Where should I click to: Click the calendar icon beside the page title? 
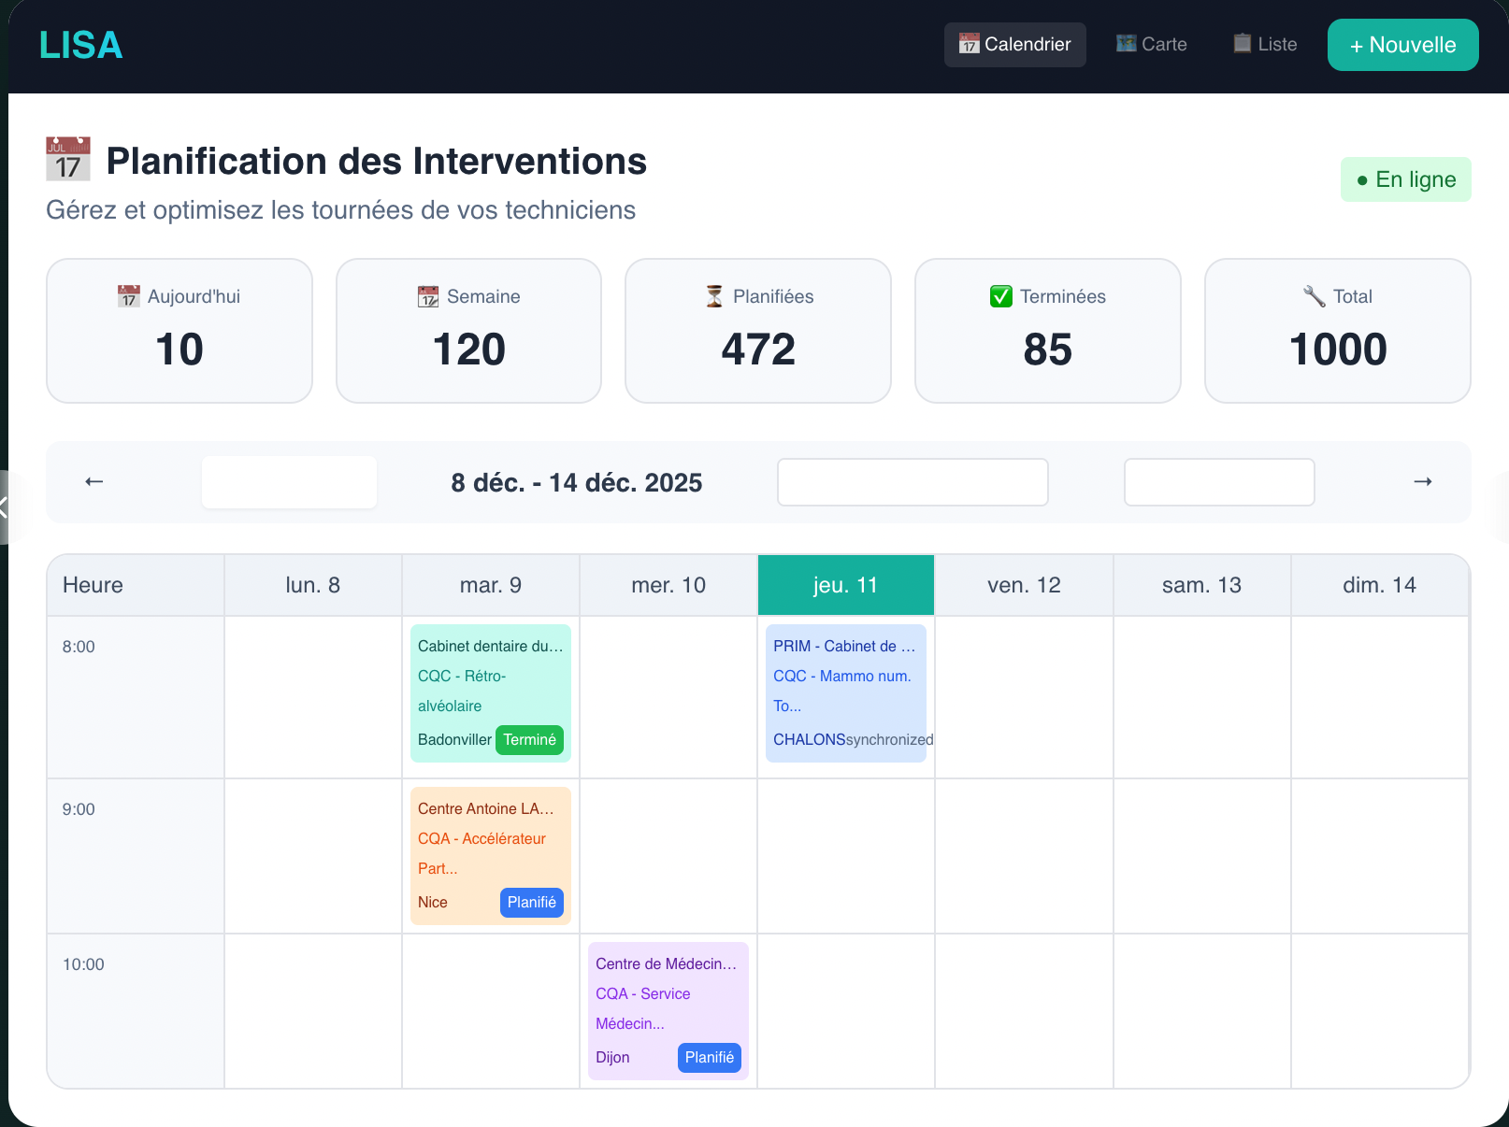click(x=68, y=159)
